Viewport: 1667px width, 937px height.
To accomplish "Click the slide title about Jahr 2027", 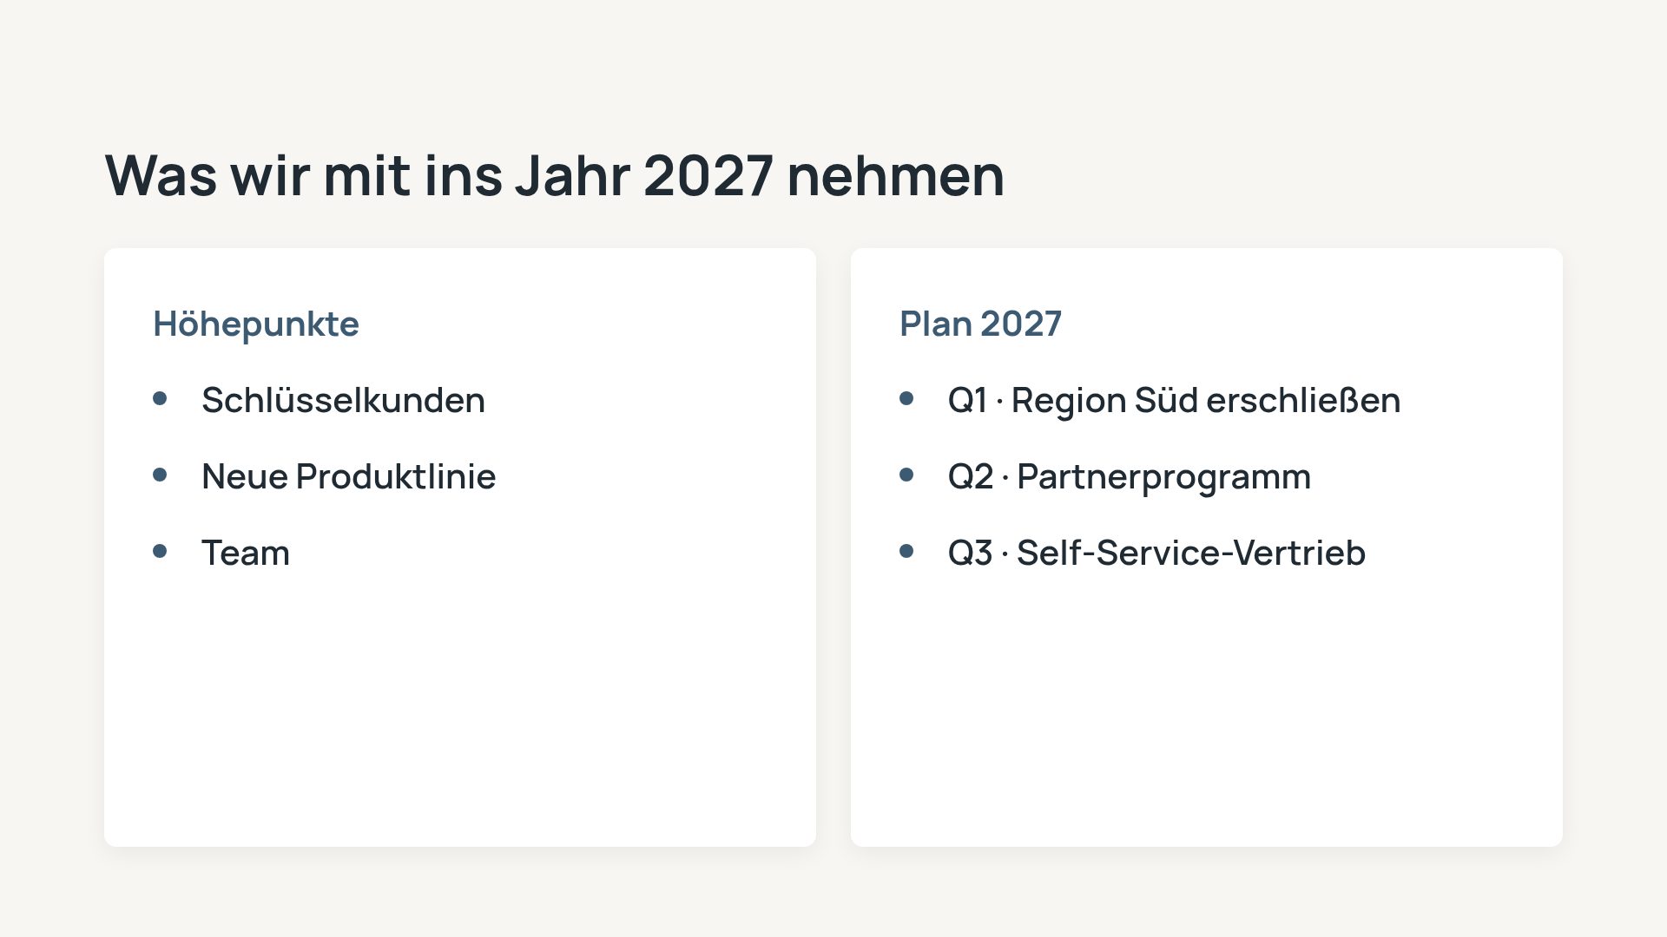I will 555,175.
